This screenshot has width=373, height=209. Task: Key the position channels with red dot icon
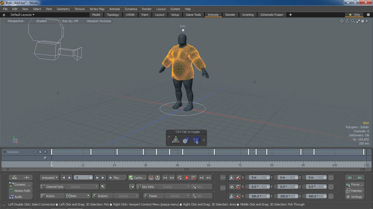[238, 178]
